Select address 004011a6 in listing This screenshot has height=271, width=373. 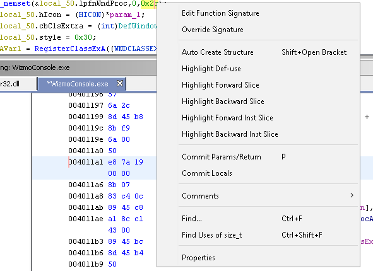click(x=86, y=185)
